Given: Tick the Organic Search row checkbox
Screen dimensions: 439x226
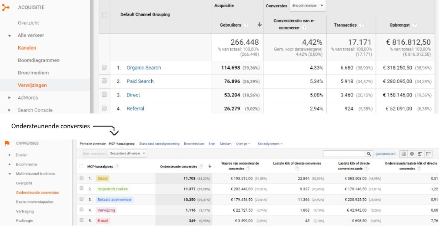Looking at the screenshot, I should click(x=104, y=67).
